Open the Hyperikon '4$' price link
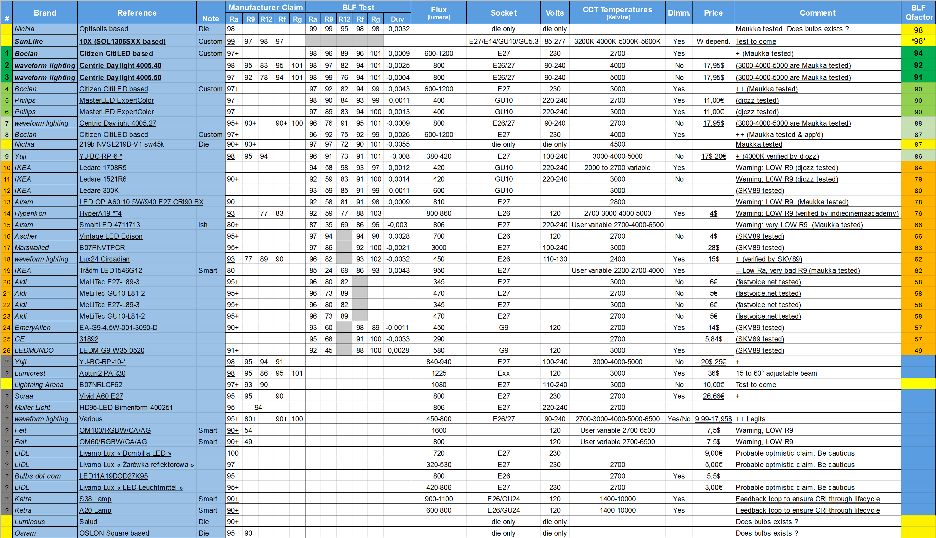Screen dimensions: 936x538 click(713, 213)
